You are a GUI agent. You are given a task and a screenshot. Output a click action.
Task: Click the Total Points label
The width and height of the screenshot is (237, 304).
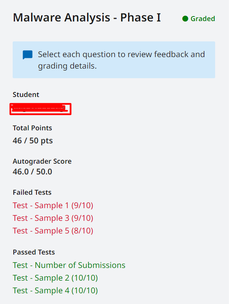click(x=32, y=128)
